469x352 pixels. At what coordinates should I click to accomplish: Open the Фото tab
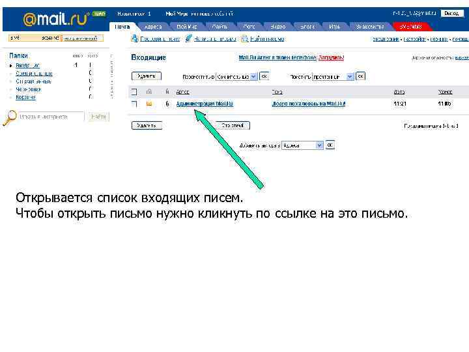click(249, 27)
